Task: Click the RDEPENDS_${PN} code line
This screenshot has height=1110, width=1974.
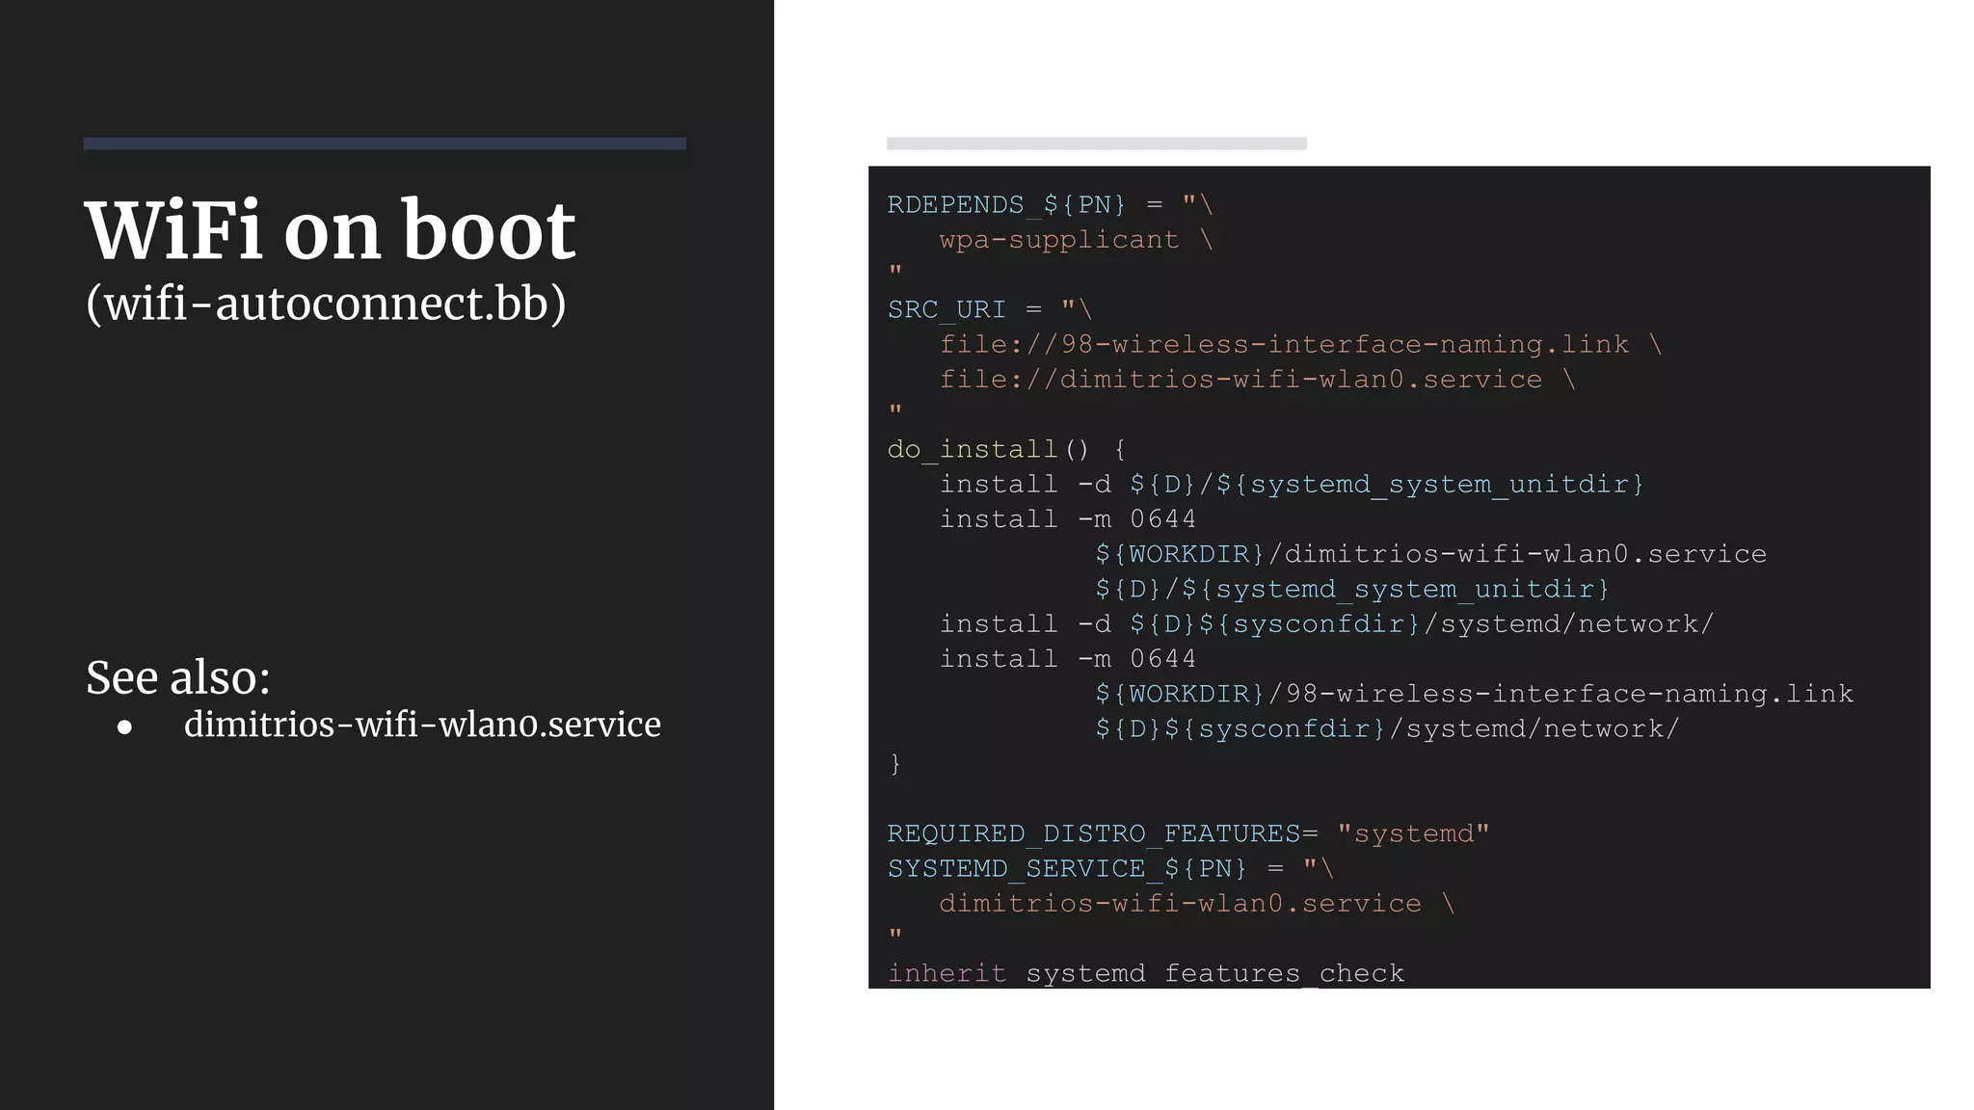Action: coord(1050,204)
